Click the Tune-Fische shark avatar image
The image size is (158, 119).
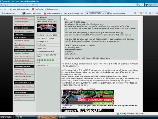(47, 28)
